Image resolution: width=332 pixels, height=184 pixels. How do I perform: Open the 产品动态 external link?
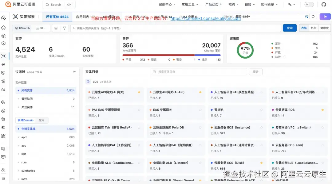(213, 4)
